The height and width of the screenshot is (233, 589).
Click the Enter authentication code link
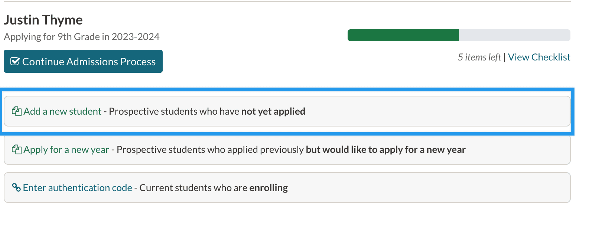click(77, 188)
